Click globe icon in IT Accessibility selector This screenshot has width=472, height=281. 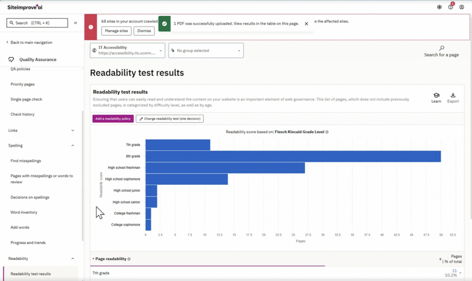pos(94,50)
